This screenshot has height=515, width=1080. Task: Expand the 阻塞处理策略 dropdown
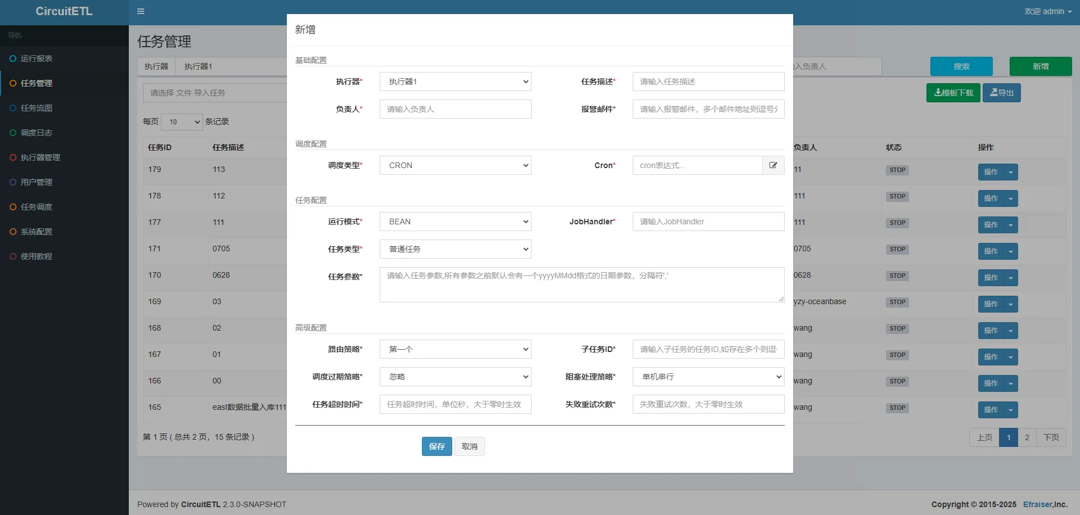[708, 377]
